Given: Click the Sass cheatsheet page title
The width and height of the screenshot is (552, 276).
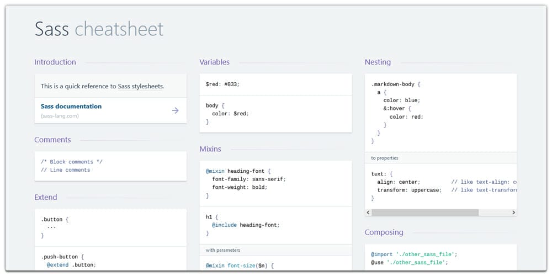Looking at the screenshot, I should (x=99, y=29).
